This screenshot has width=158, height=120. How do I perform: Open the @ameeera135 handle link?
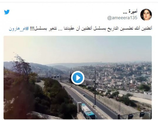click(x=122, y=18)
